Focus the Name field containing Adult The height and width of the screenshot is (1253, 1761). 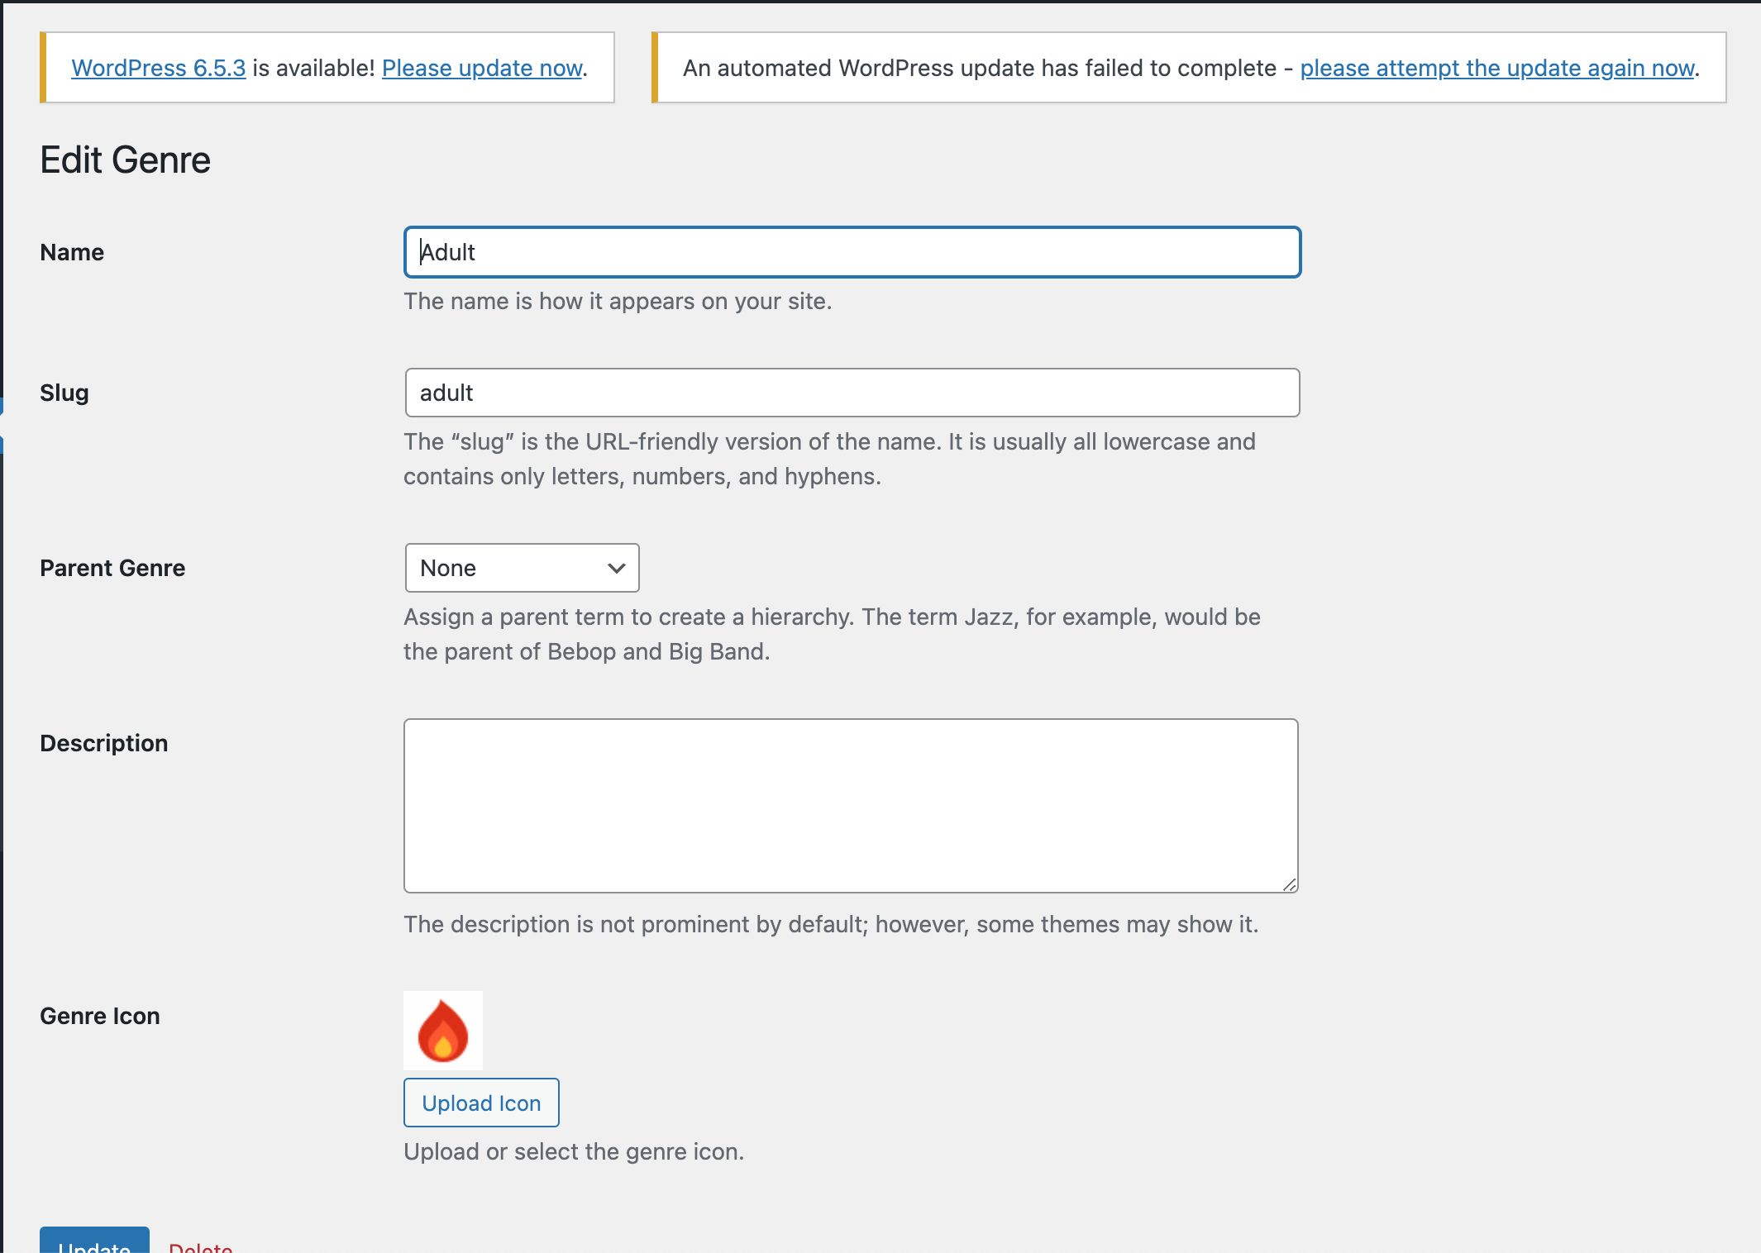[852, 252]
